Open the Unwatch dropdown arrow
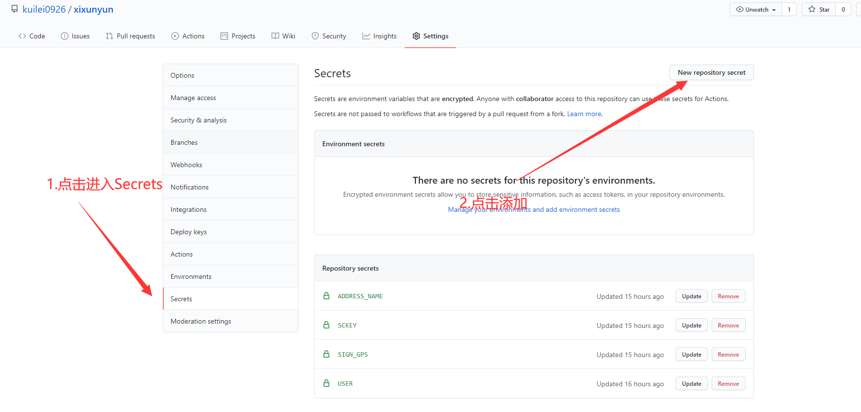This screenshot has width=861, height=412. click(x=774, y=10)
